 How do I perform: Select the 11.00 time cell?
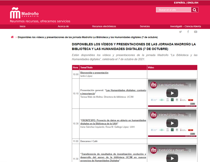tap(75, 141)
